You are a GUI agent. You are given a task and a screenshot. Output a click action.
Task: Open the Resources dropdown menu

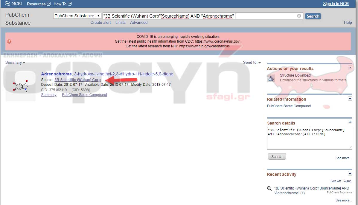point(39,4)
